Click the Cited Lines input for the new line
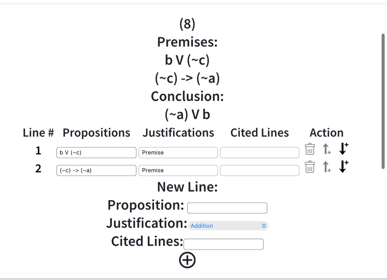387x280 pixels. pyautogui.click(x=223, y=244)
